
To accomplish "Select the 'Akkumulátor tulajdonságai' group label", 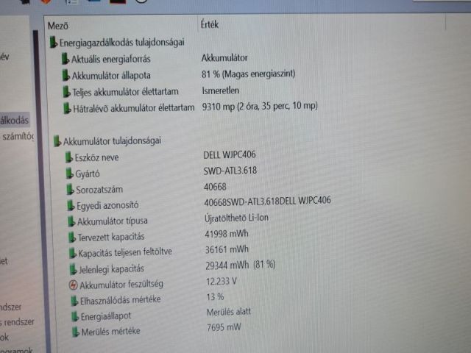I will [x=112, y=140].
